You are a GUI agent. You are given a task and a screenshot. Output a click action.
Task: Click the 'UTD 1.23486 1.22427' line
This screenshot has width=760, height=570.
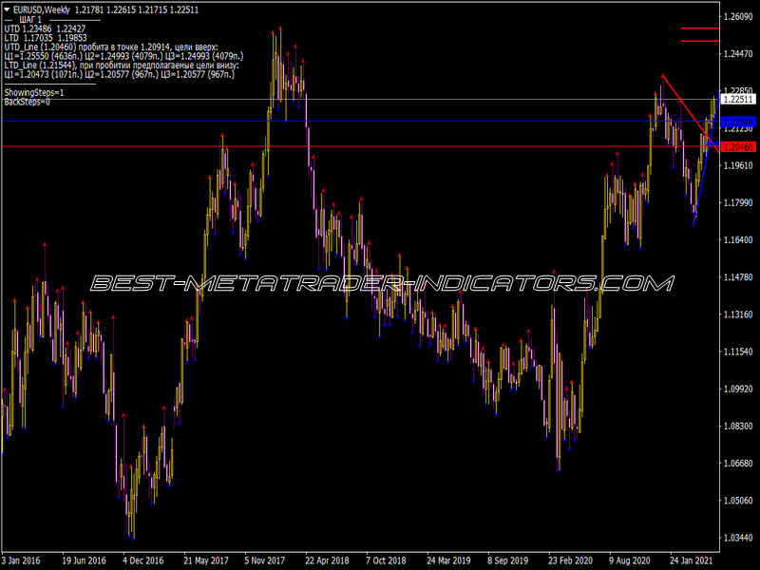[45, 29]
